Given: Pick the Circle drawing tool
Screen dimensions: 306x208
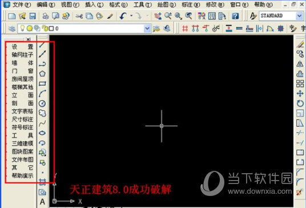Looking at the screenshot, I should tap(42, 103).
